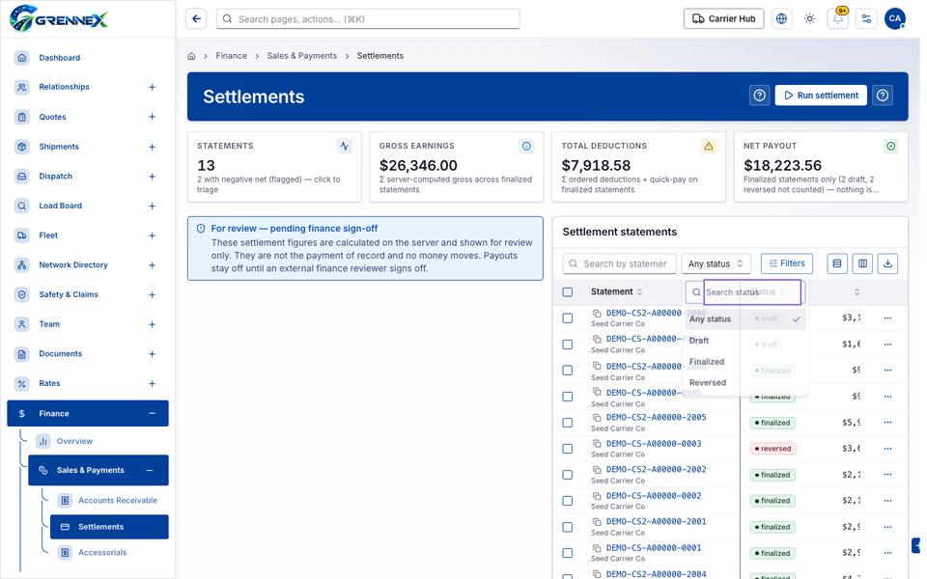Image resolution: width=927 pixels, height=579 pixels.
Task: Click the Gross Earnings info icon
Action: pyautogui.click(x=527, y=146)
